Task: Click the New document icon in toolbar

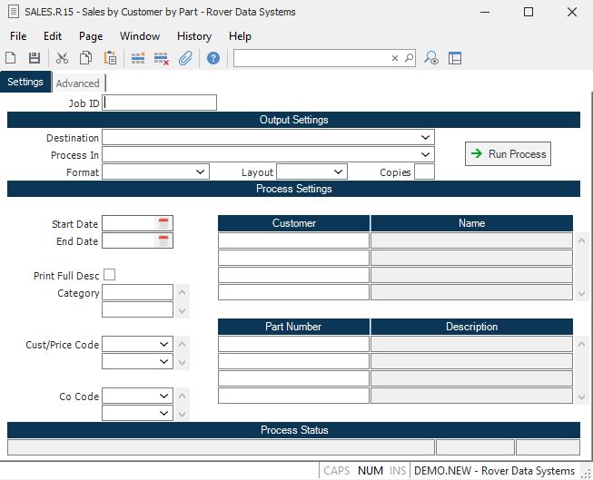Action: [11, 58]
